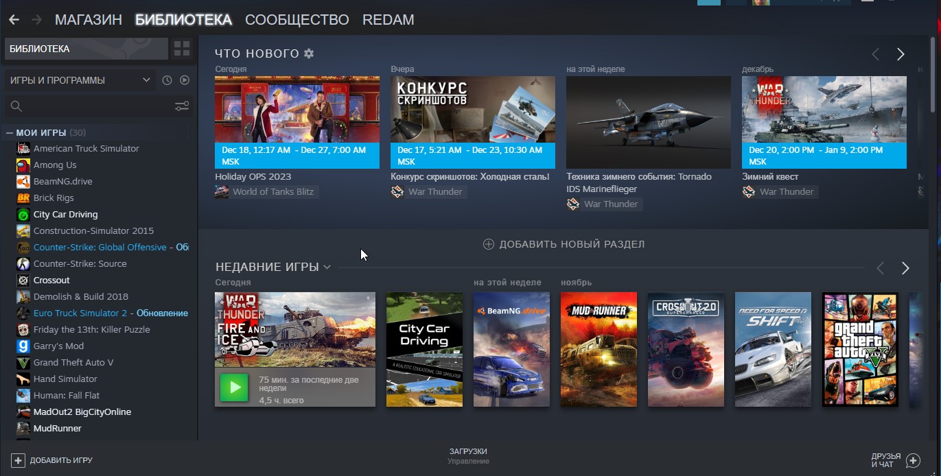
Task: Open MudRunner cover in recent games
Action: (x=599, y=349)
